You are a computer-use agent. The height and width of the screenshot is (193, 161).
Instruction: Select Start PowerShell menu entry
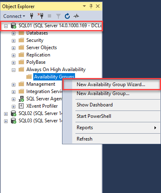(x=94, y=116)
